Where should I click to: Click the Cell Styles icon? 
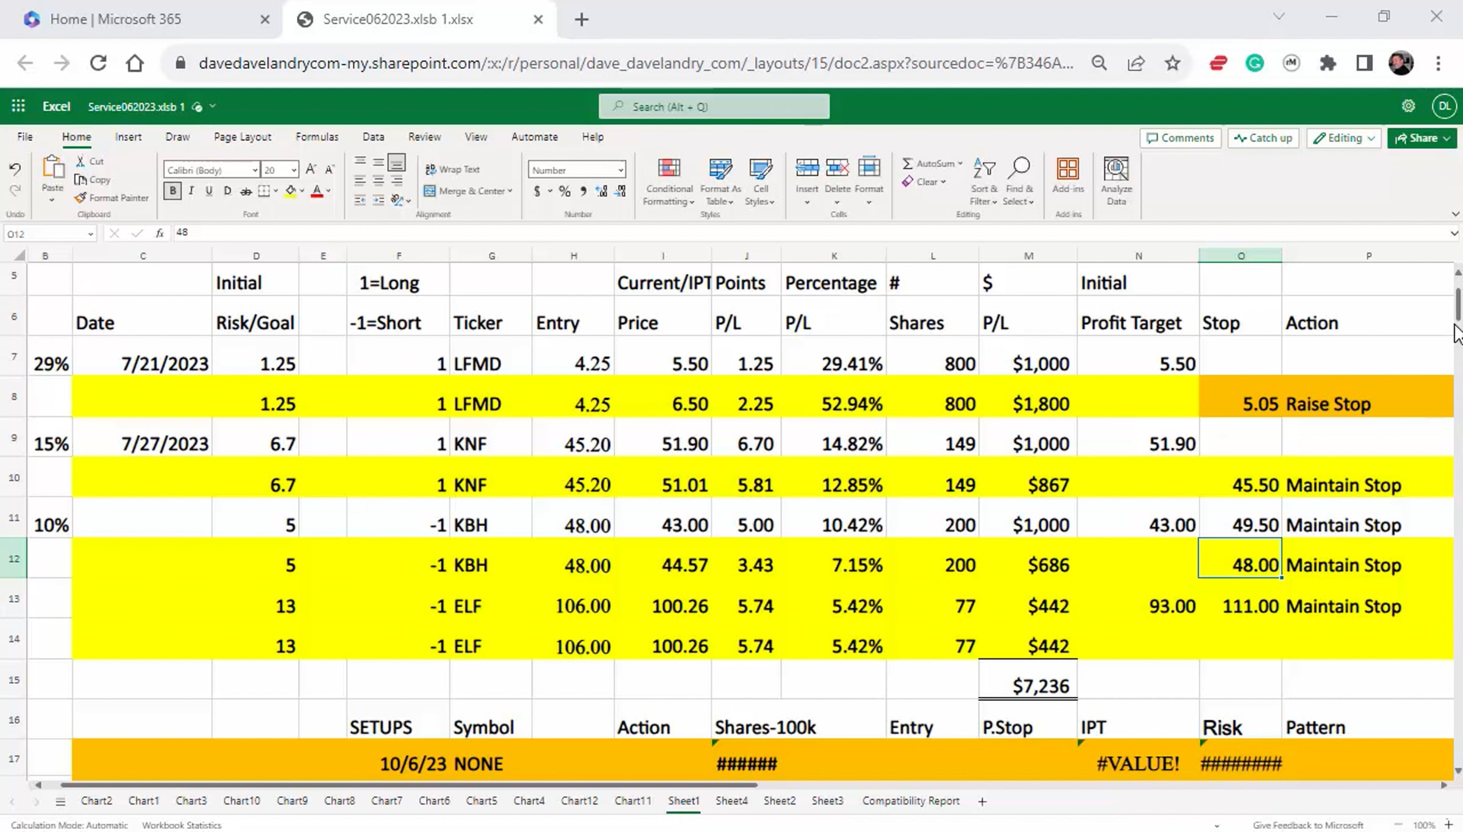[760, 169]
